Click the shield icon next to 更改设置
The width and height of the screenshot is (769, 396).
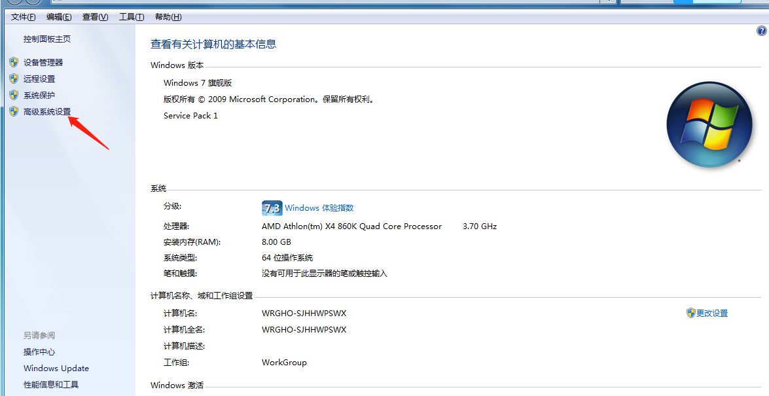[x=692, y=313]
